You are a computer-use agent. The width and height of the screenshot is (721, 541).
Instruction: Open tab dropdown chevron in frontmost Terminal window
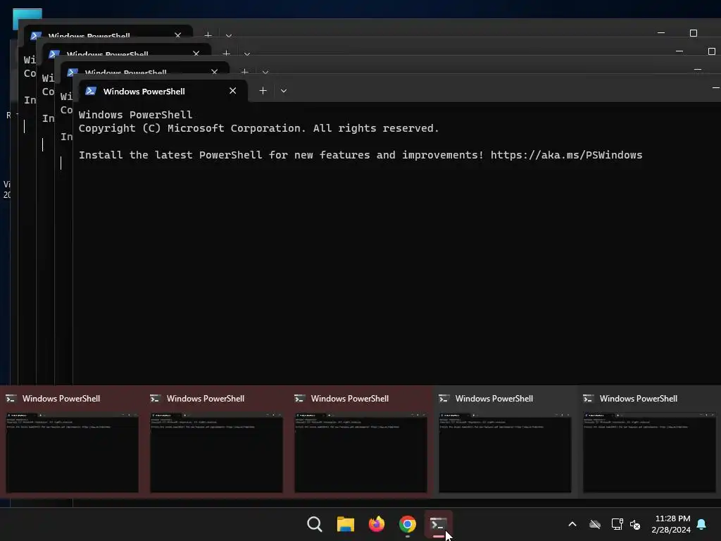tap(284, 91)
